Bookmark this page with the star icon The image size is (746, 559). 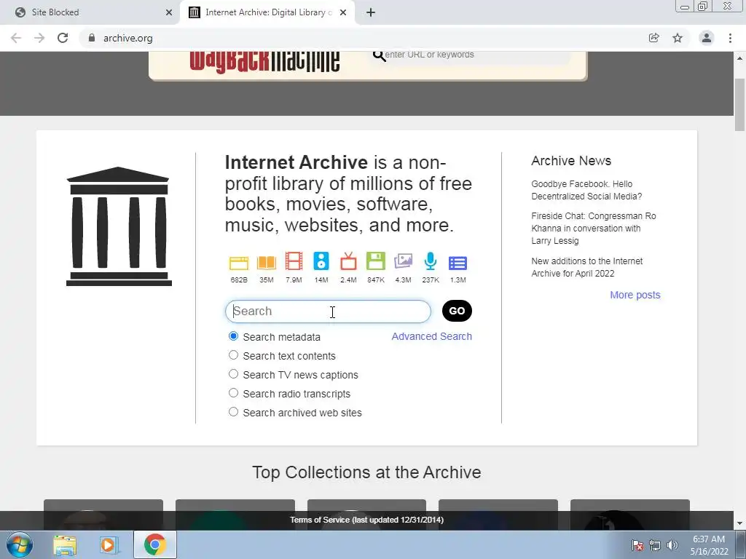(678, 38)
